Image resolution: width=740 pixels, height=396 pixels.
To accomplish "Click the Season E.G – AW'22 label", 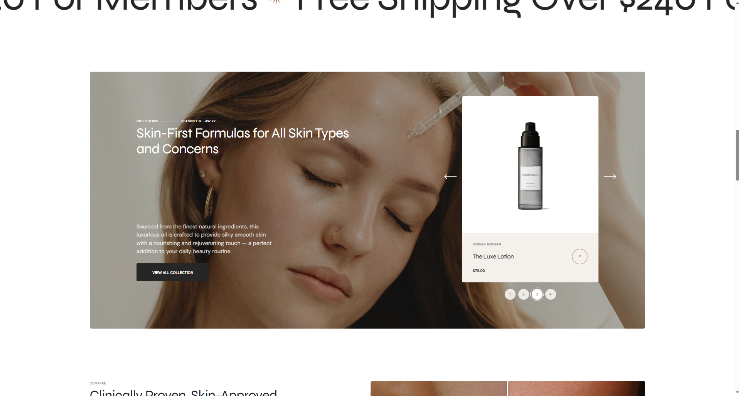I will (198, 121).
